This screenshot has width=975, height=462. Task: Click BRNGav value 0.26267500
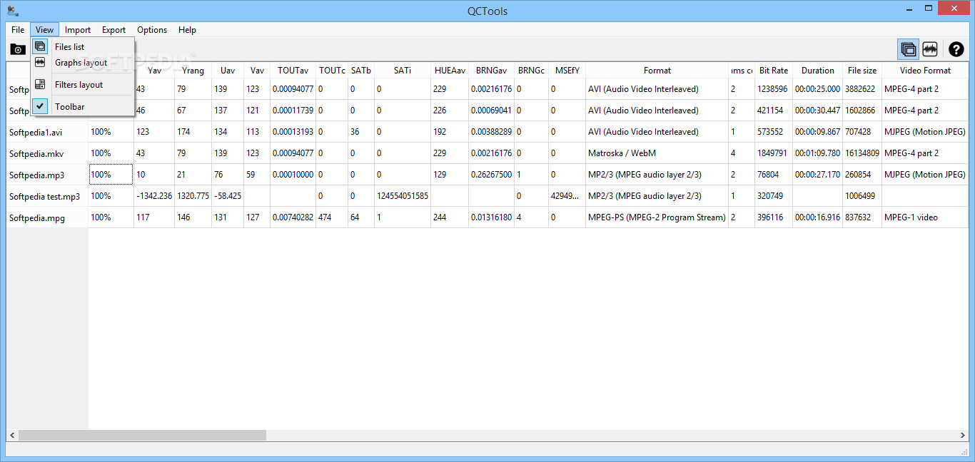point(491,175)
